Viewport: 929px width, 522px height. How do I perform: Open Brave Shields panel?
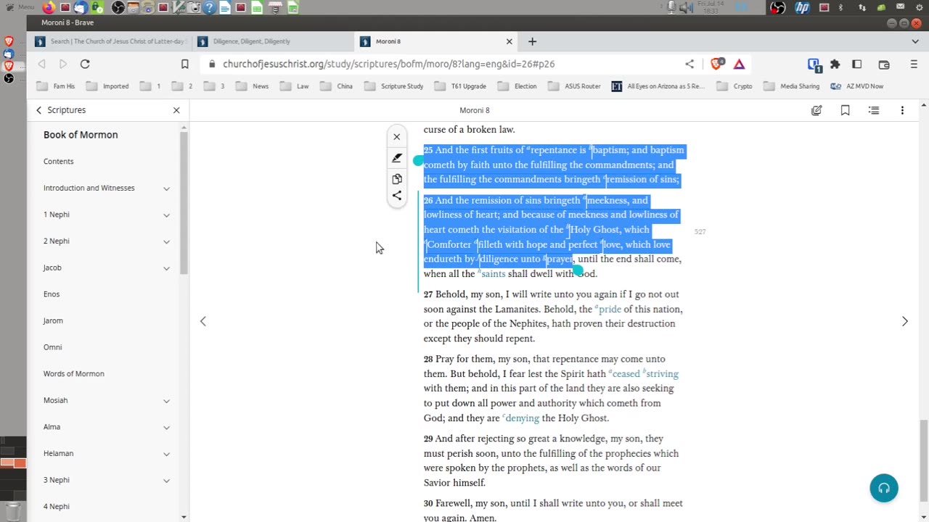pos(717,64)
